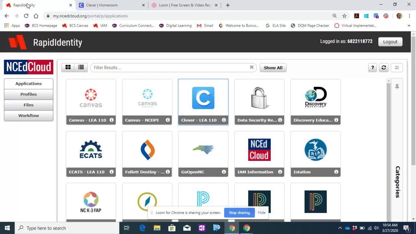Image resolution: width=416 pixels, height=234 pixels.
Task: Launch the ECATS - LEA 110 app
Action: [91, 154]
